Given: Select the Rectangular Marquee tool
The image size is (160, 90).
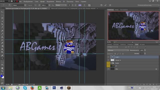Looking at the screenshot, I should pos(2,15).
